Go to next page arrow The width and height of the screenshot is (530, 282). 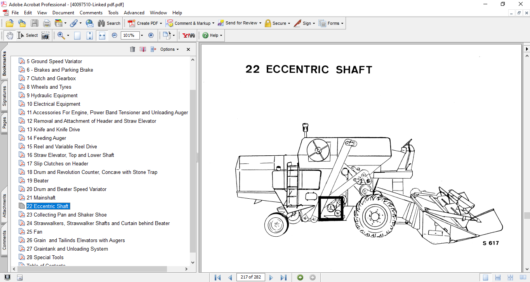click(x=271, y=277)
